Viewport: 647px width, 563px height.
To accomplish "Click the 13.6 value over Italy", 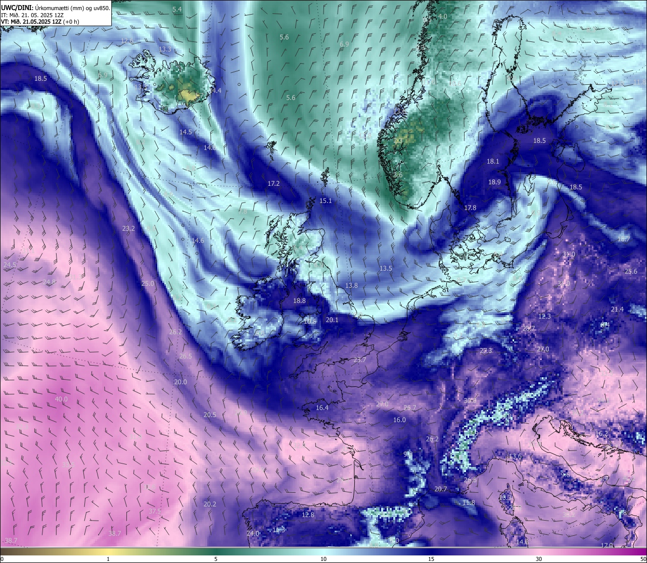I will click(515, 456).
